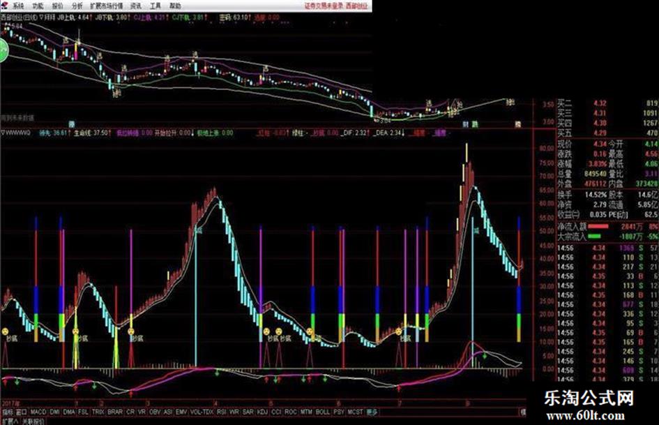659x425 pixels.
Task: Click the 净资 value 2.79
Action: [x=600, y=204]
